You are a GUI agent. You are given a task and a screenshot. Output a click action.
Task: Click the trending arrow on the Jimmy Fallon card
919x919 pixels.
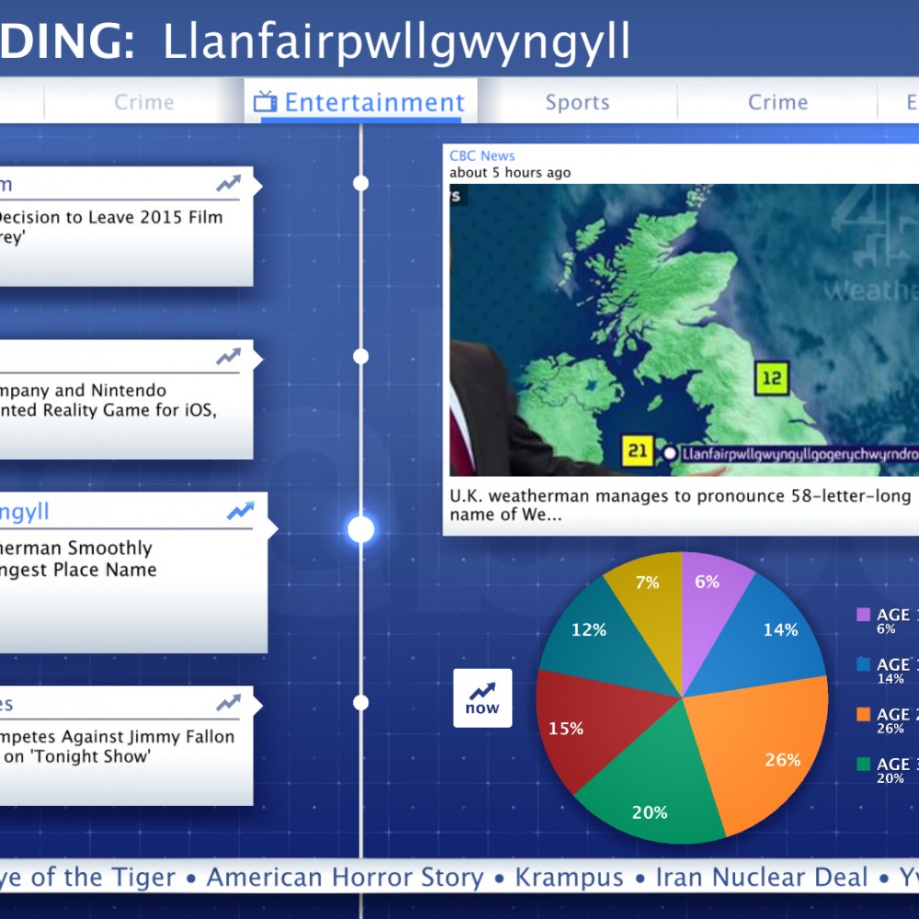(x=228, y=702)
